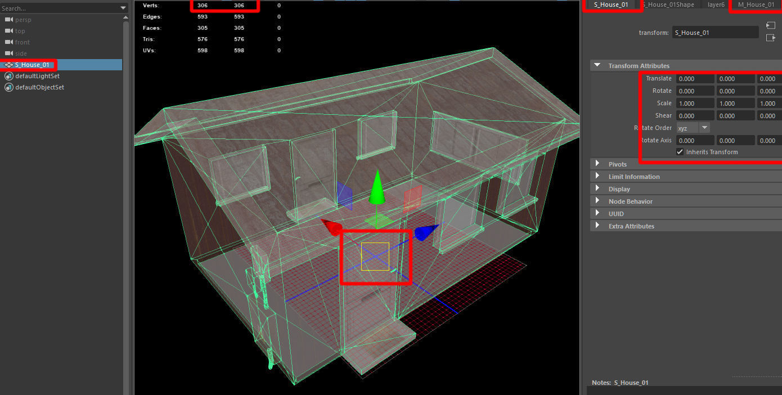Viewport: 782px width, 395px height.
Task: Switch to the S_House_01 attribute tab
Action: click(x=611, y=5)
